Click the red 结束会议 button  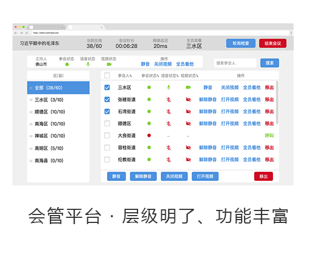click(272, 43)
